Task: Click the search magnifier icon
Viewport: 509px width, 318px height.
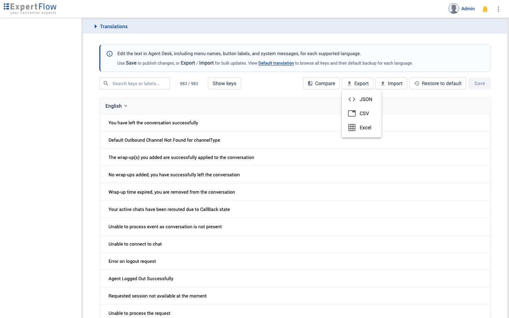Action: click(x=106, y=83)
